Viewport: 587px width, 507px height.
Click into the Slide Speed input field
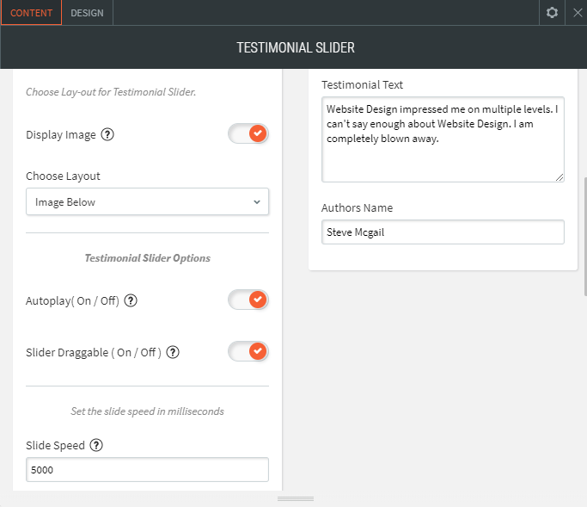point(147,470)
